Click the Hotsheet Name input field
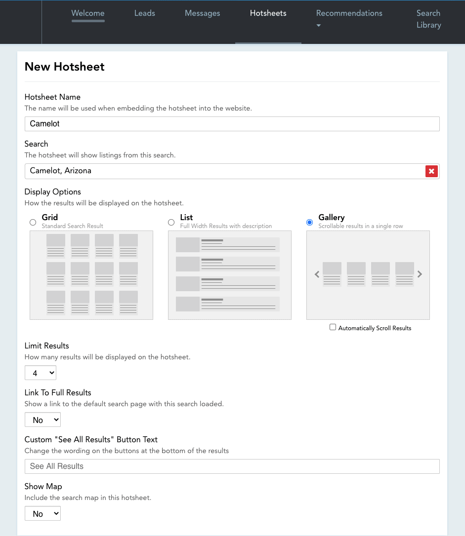The height and width of the screenshot is (536, 465). coord(232,124)
